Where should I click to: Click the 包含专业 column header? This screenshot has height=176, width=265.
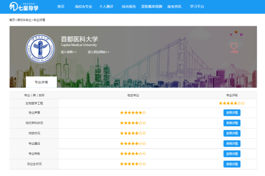pos(133,95)
